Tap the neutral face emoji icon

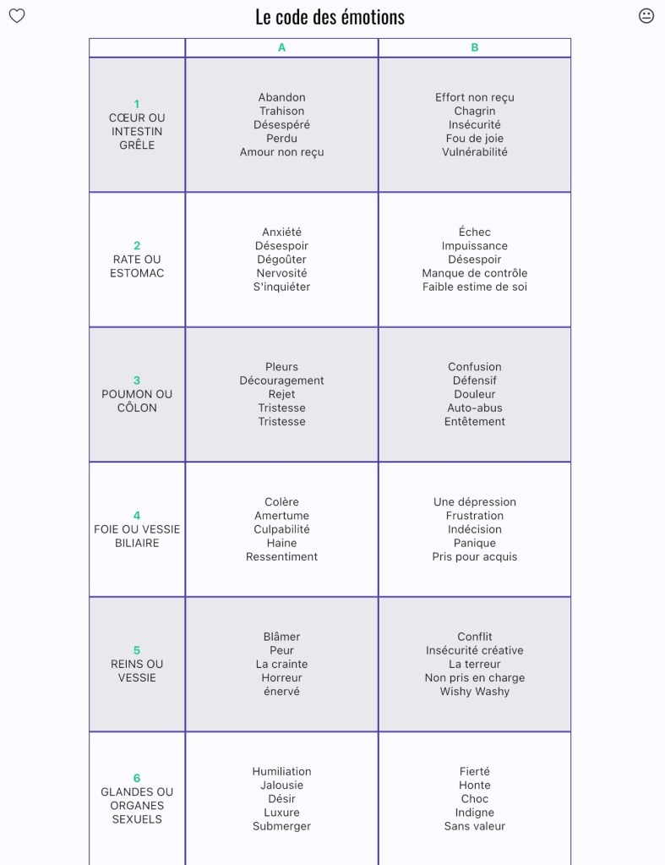click(x=646, y=16)
